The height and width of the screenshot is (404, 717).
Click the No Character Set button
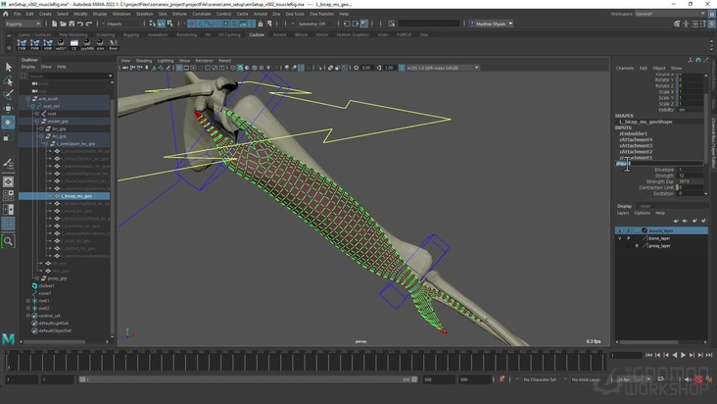[x=540, y=379]
